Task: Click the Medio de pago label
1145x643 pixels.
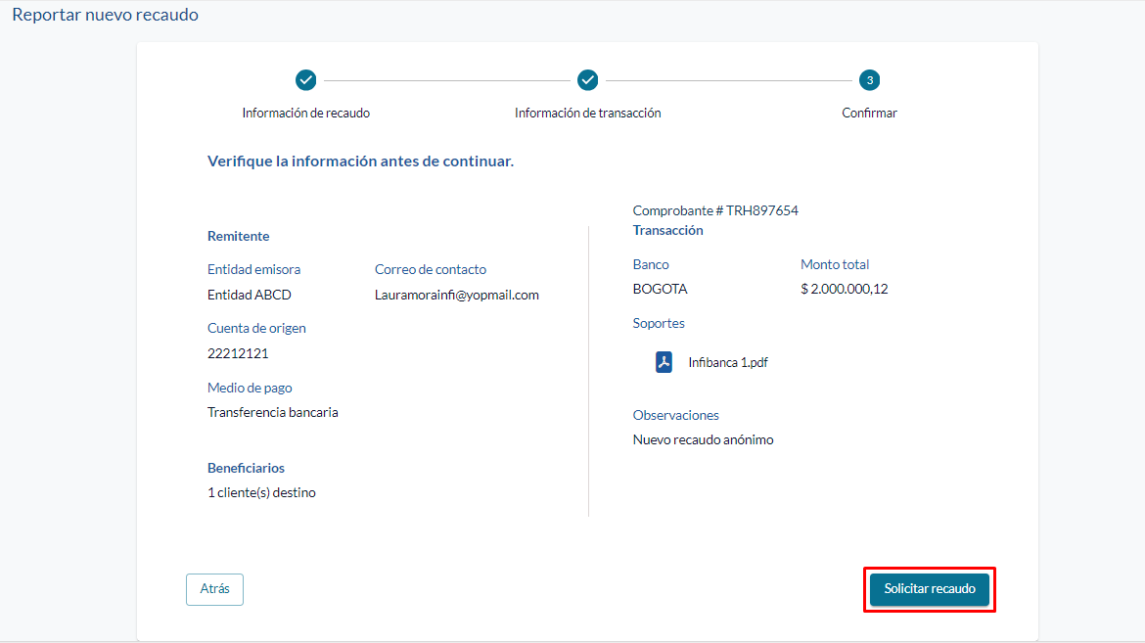Action: pos(250,388)
